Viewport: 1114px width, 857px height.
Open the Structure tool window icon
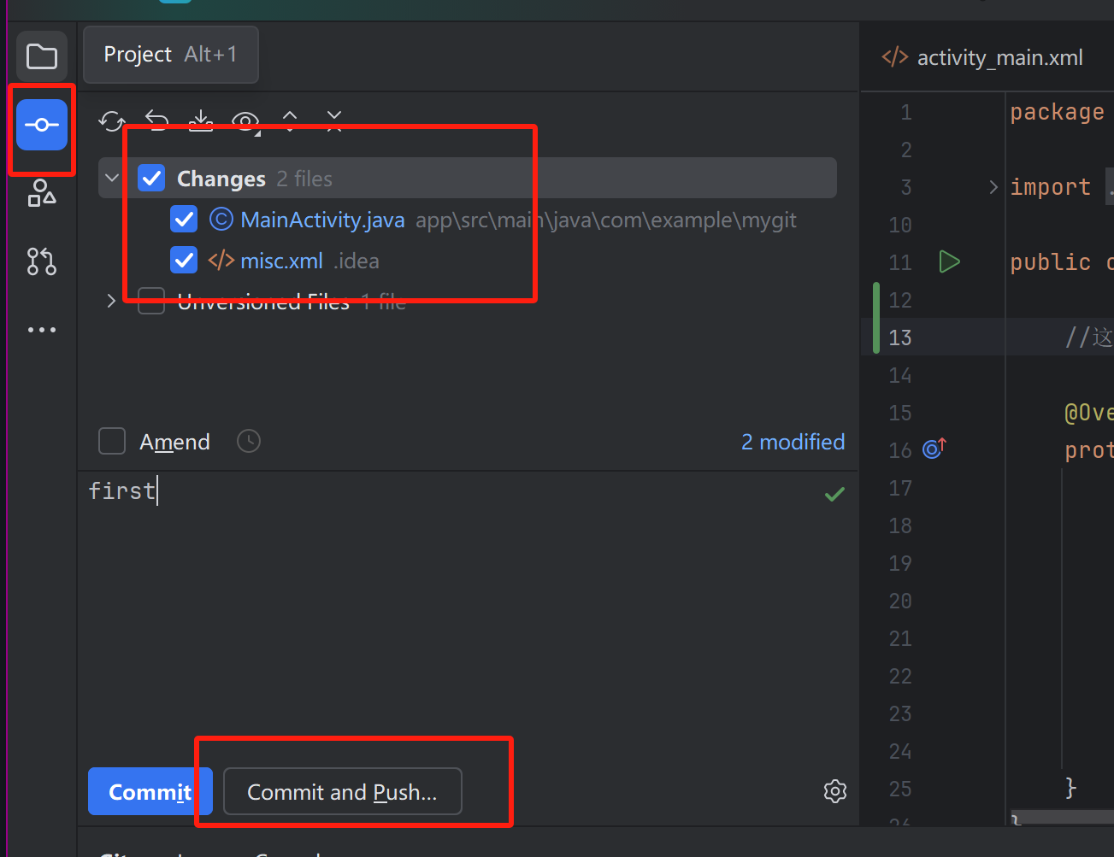(41, 192)
